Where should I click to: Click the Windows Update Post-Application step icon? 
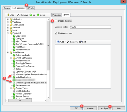point(14,83)
